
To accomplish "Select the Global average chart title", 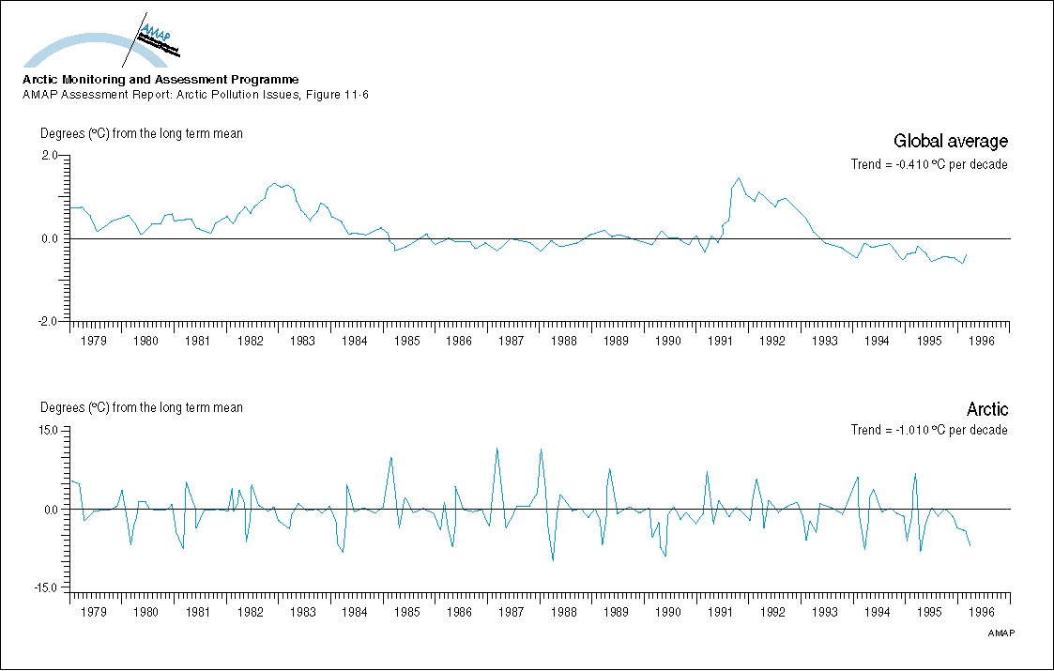I will coord(950,142).
